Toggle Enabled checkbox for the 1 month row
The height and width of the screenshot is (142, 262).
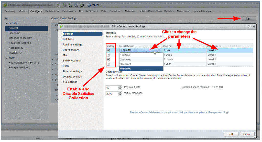pyautogui.click(x=108, y=59)
